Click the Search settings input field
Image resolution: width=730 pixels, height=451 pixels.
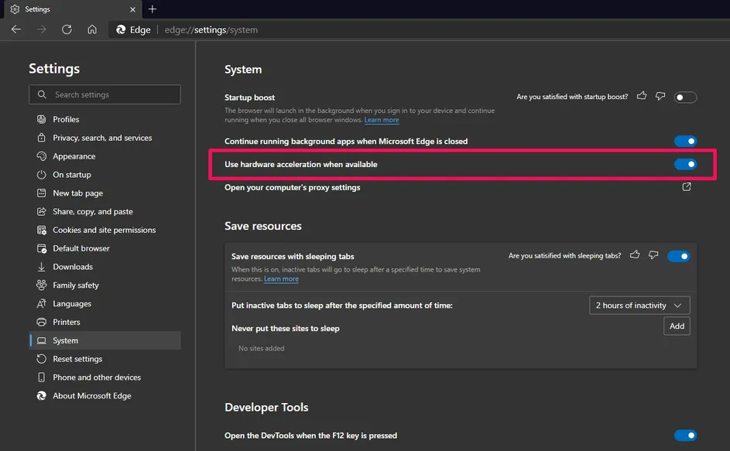pos(105,94)
